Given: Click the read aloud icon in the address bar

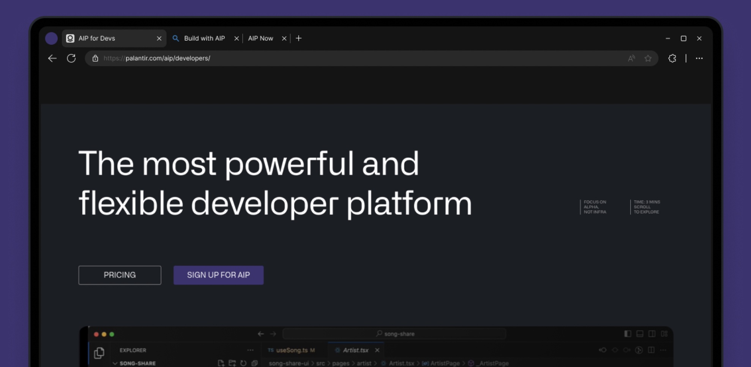Looking at the screenshot, I should 631,58.
